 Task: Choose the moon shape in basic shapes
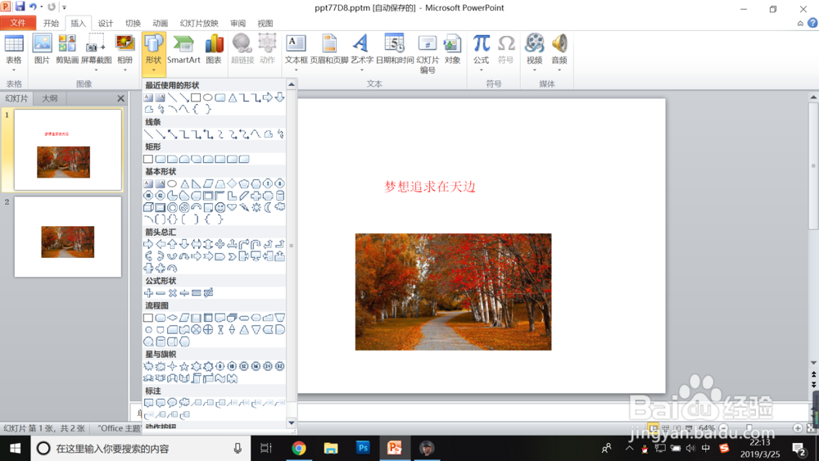click(268, 208)
